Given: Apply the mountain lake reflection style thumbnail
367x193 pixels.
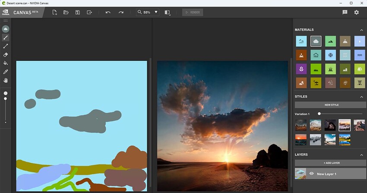Looking at the screenshot, I should [x=345, y=140].
